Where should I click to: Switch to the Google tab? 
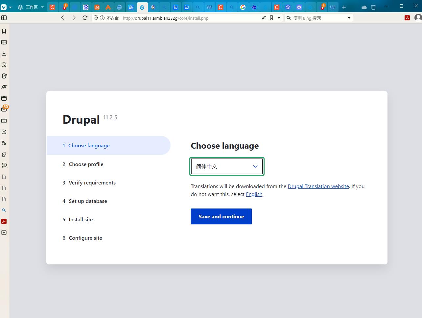[x=243, y=7]
